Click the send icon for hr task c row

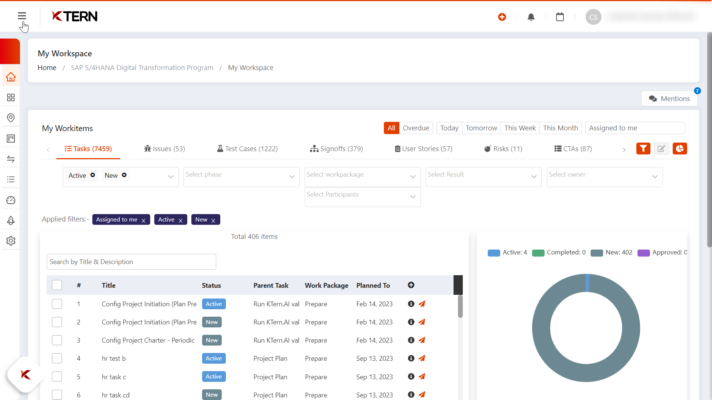[422, 376]
